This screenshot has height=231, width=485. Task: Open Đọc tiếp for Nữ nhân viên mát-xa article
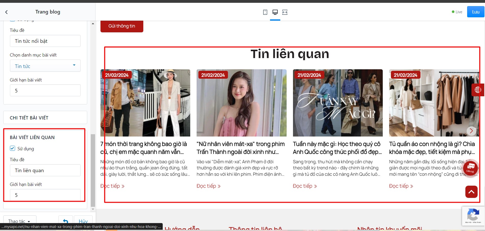tap(209, 186)
